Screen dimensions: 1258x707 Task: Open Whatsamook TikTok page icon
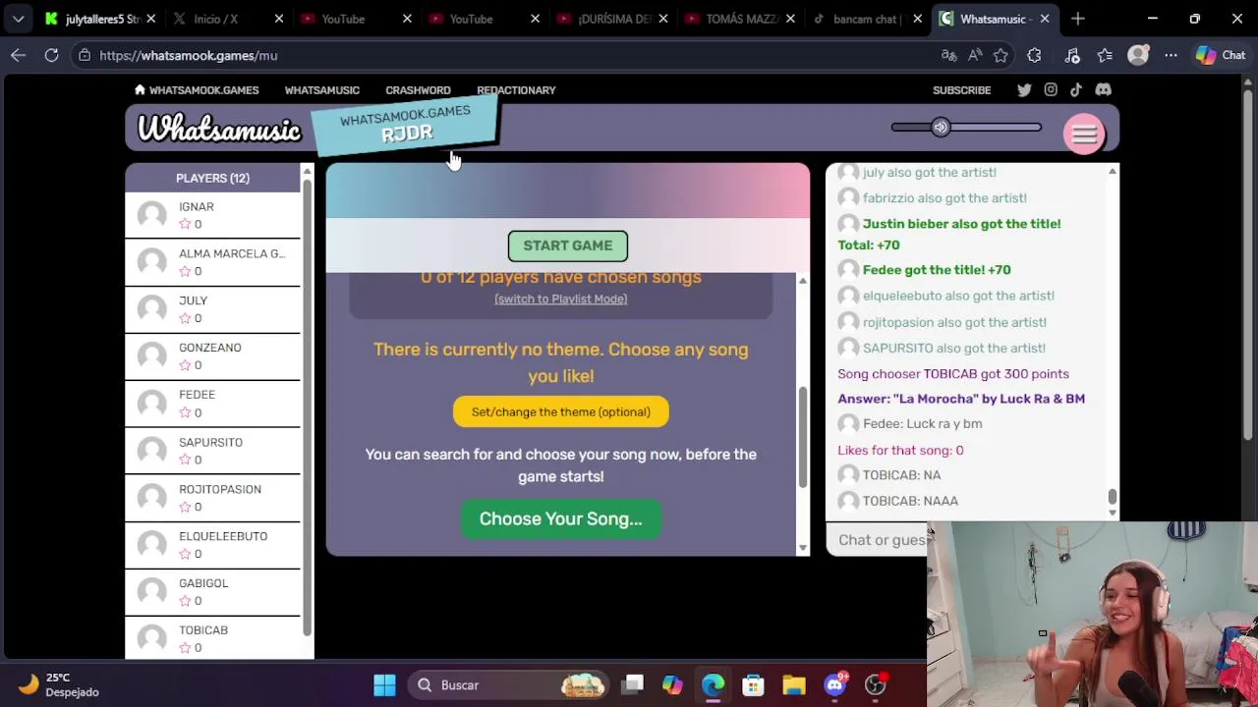(x=1076, y=90)
